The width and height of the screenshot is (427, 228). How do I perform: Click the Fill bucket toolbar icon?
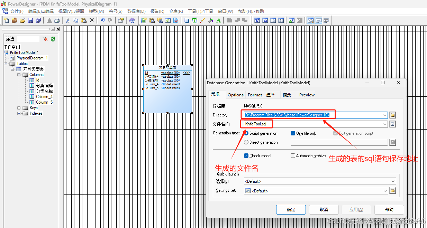point(210,20)
